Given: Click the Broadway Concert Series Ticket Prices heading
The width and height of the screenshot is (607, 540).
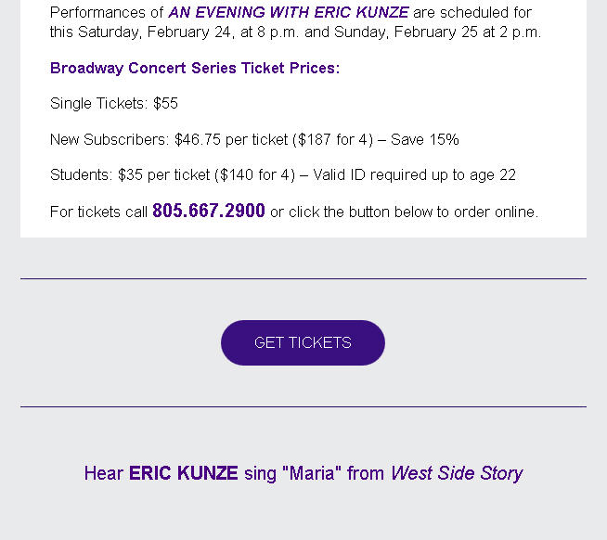Looking at the screenshot, I should (195, 69).
